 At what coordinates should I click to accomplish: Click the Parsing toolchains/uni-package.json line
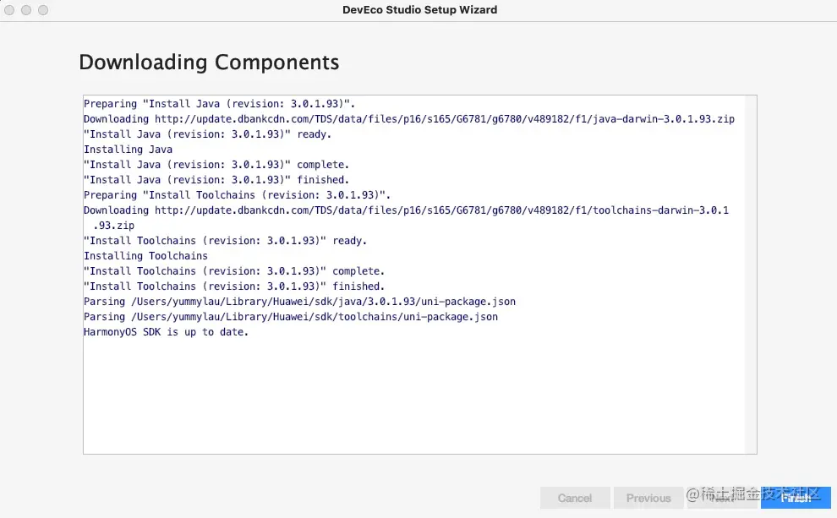(291, 317)
